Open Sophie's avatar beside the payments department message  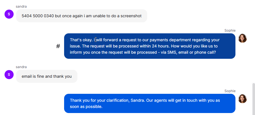(243, 38)
